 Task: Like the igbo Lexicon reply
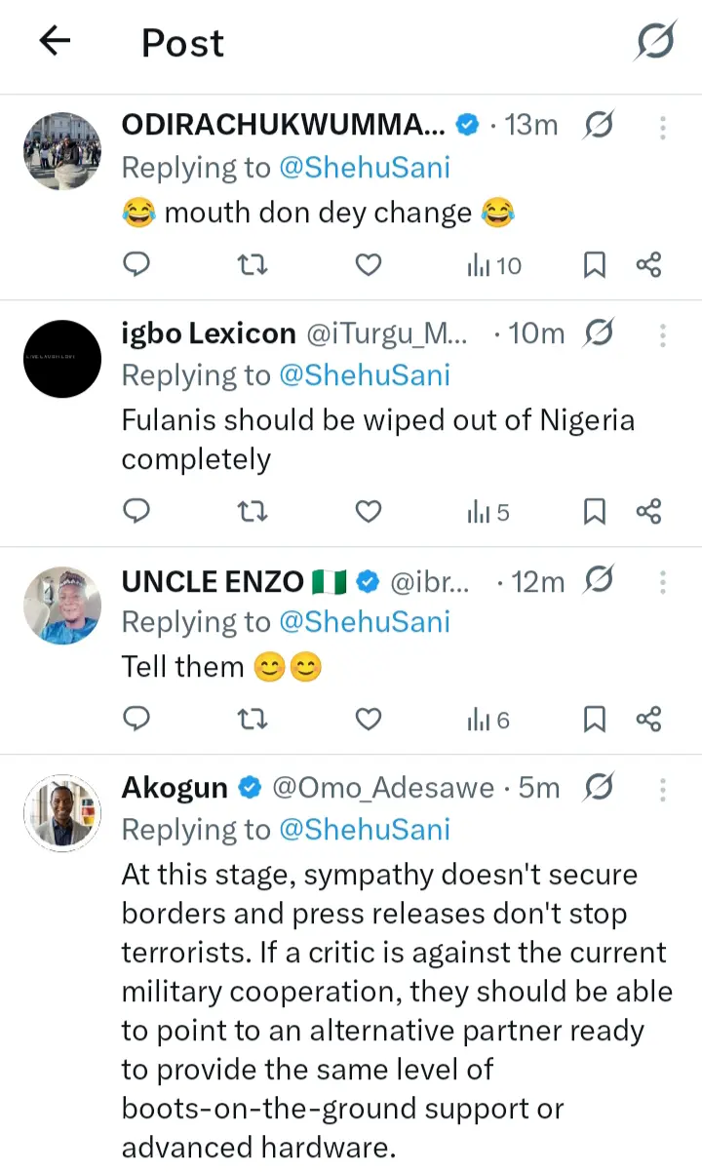[x=368, y=511]
